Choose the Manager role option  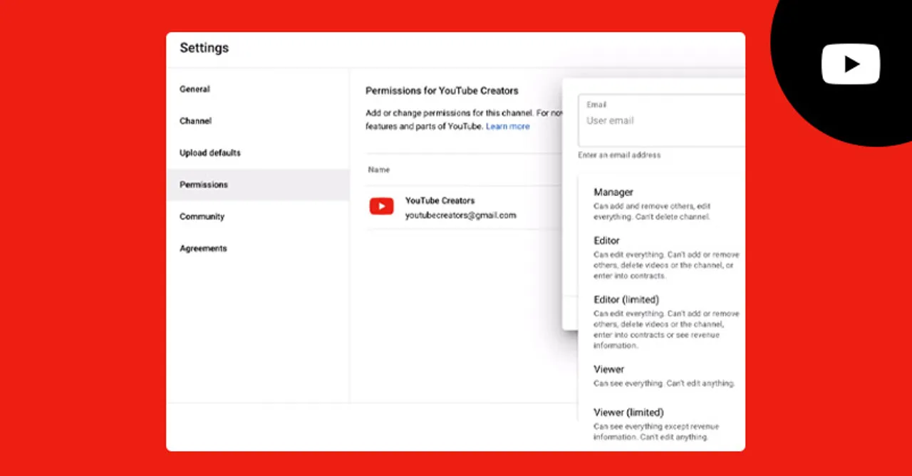click(661, 204)
